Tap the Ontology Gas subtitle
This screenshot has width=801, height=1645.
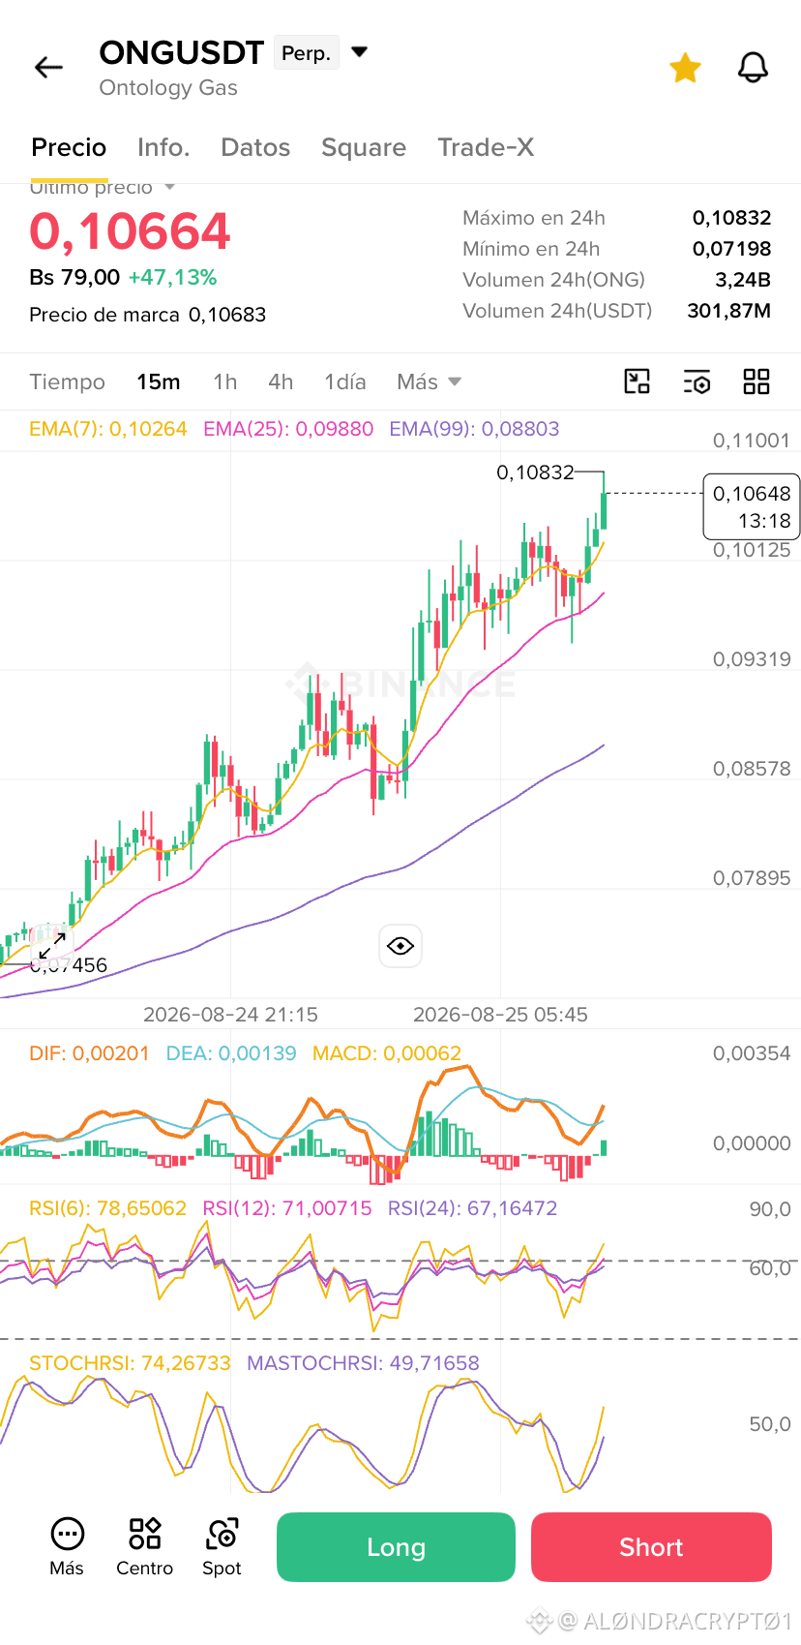click(x=168, y=88)
